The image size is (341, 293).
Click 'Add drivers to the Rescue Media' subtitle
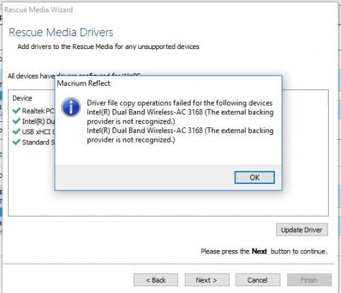click(x=108, y=47)
